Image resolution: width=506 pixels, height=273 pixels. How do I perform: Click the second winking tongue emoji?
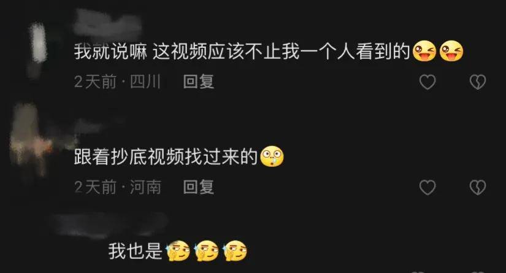point(451,52)
